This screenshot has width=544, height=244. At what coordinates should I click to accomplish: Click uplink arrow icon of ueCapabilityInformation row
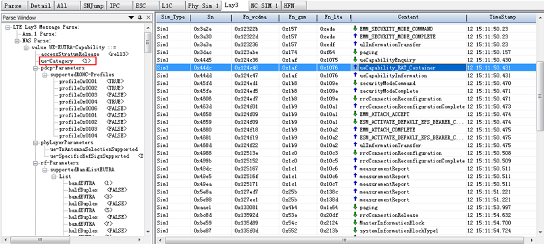355,75
